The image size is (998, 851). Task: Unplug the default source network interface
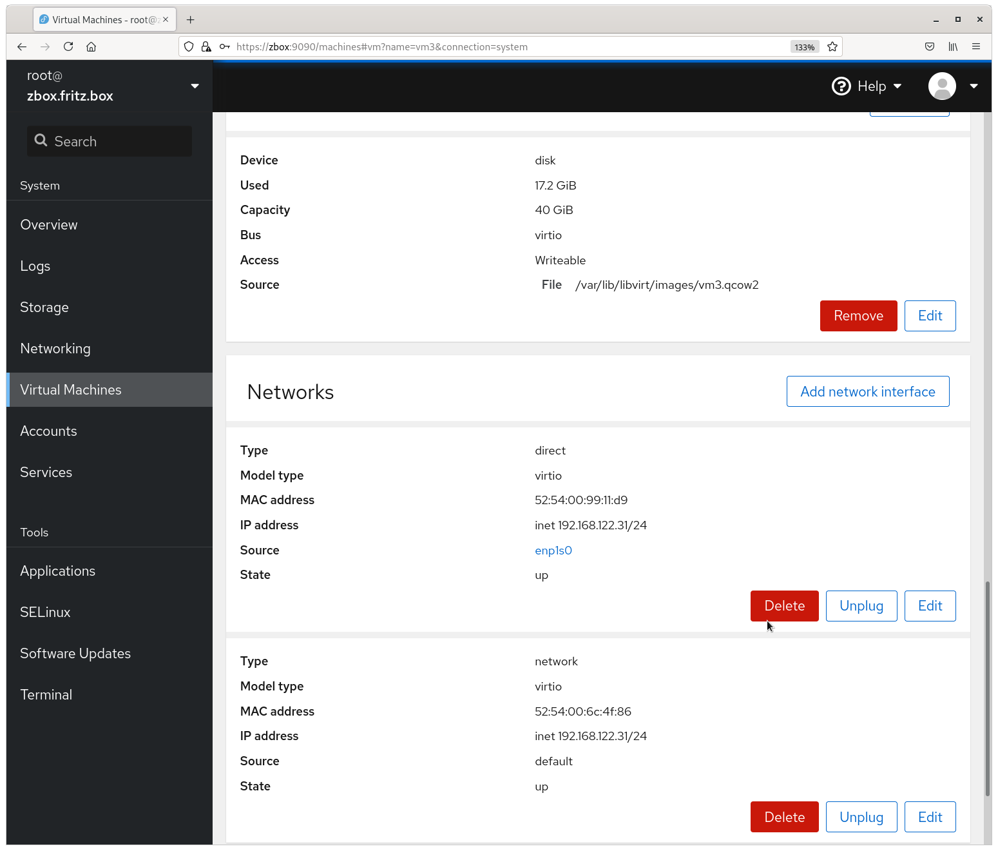[x=861, y=817]
